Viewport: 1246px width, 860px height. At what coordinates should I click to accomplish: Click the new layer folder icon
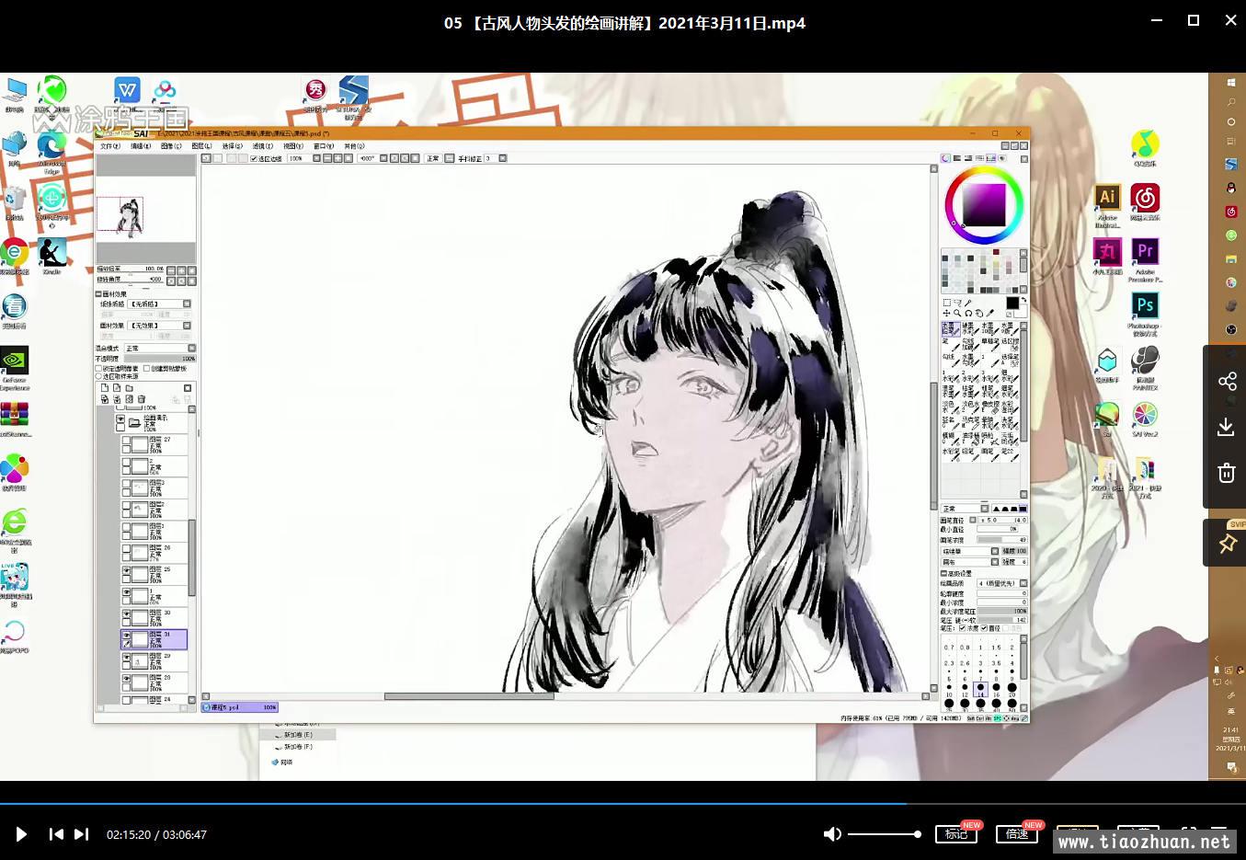(130, 388)
